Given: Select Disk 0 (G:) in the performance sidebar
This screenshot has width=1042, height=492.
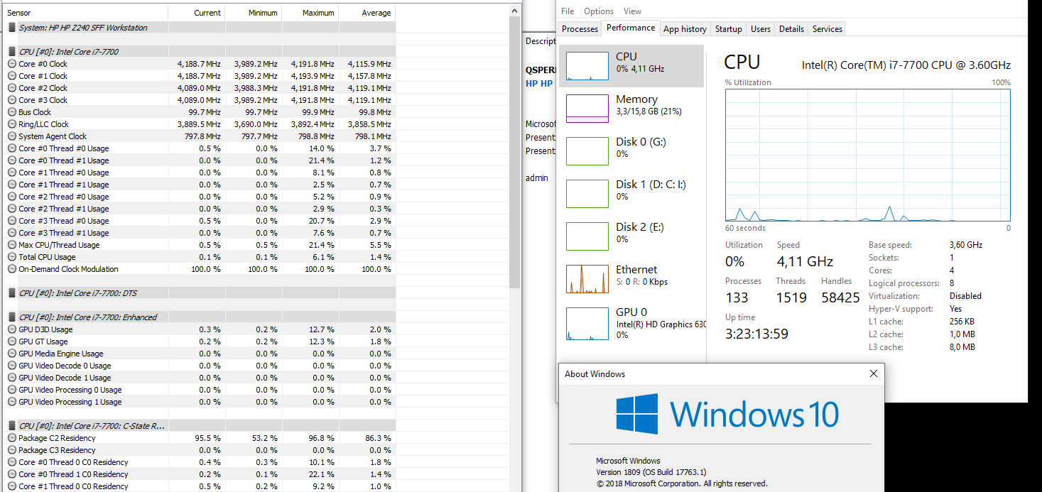Looking at the screenshot, I should pyautogui.click(x=631, y=151).
